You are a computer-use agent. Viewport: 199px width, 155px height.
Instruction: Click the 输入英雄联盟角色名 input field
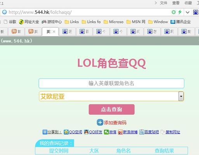(111, 83)
